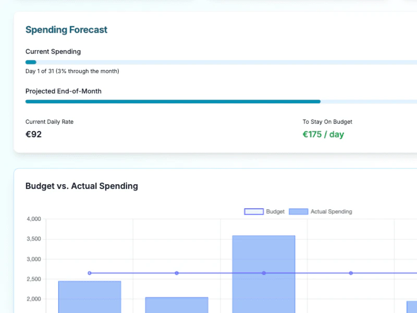Viewport: 417px width, 313px height.
Task: Click the To Stay On Budget label
Action: (x=327, y=122)
